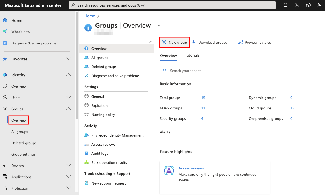
Task: Click the Deleted groups icon in blade menu
Action: click(86, 67)
